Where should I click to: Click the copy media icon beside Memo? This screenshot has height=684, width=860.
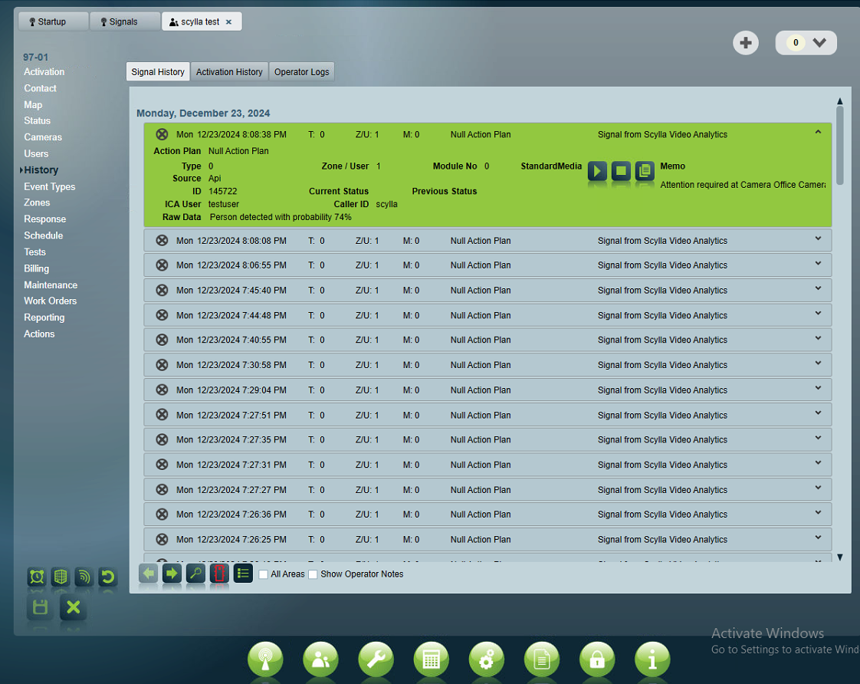coord(645,170)
